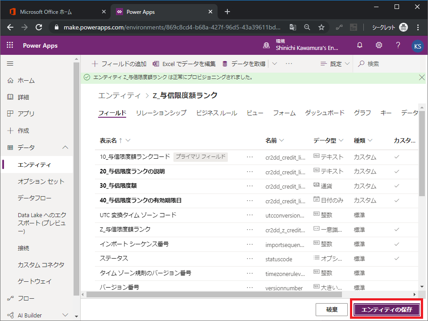This screenshot has width=428, height=321.
Task: Bookmark this page with the star icon
Action: [x=321, y=27]
